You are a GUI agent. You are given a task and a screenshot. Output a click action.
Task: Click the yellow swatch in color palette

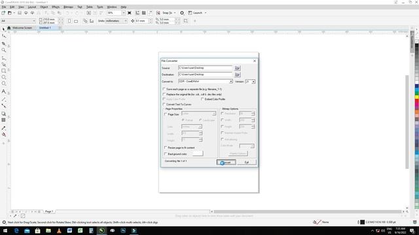click(416, 97)
